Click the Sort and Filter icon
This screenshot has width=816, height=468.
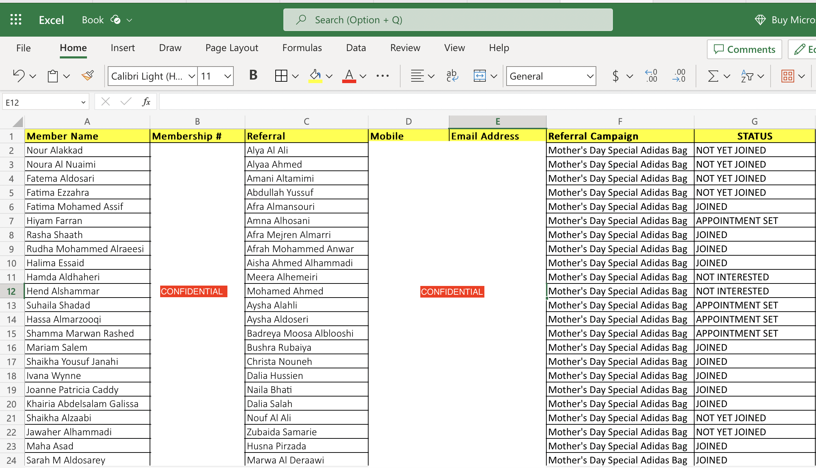click(x=747, y=76)
